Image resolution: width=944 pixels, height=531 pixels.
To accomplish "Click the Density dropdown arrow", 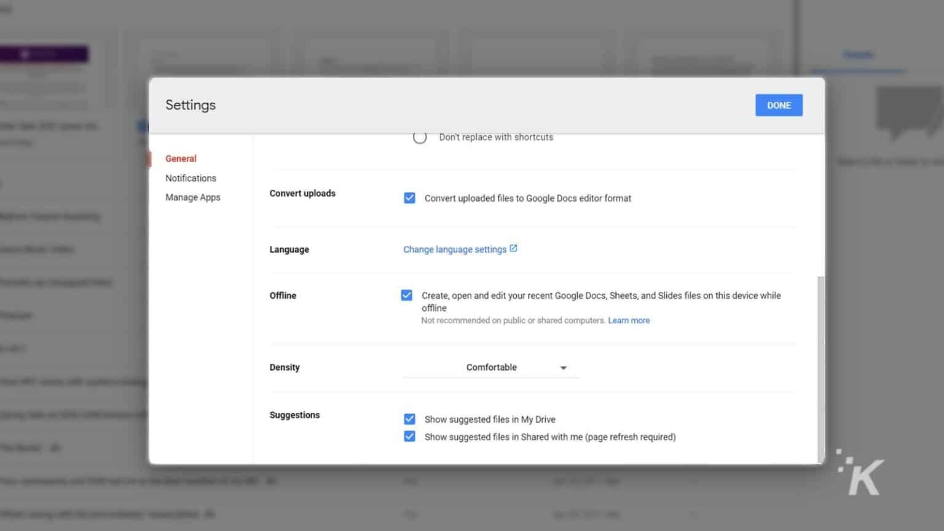I will coord(563,367).
